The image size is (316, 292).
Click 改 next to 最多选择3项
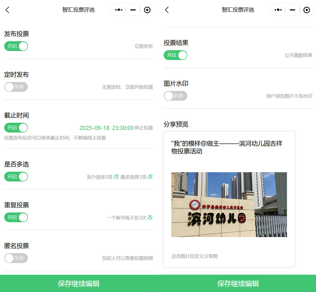click(x=150, y=177)
